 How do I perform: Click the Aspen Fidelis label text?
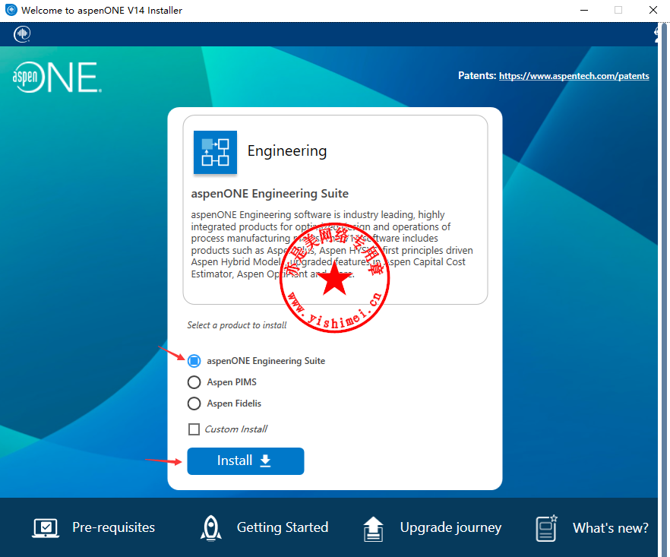(x=234, y=404)
